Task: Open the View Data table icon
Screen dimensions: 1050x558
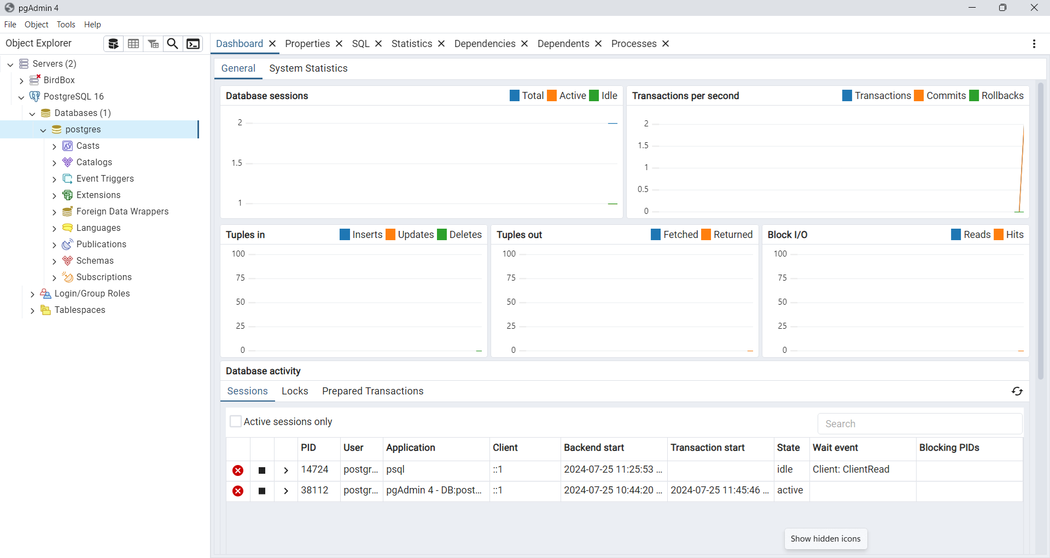Action: click(133, 44)
